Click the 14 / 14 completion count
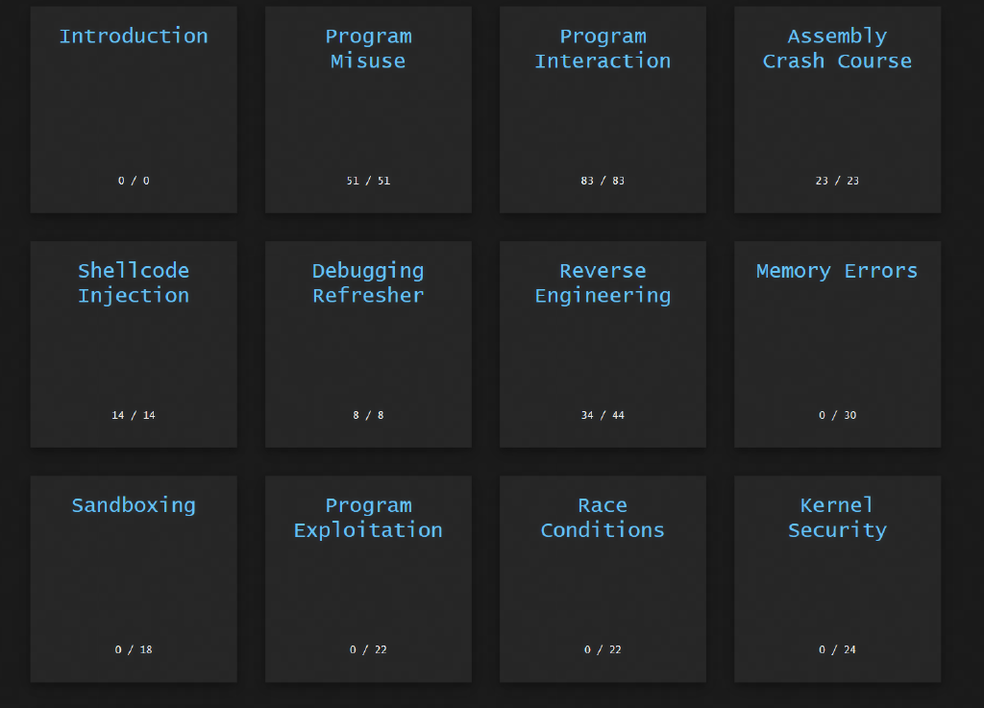984x708 pixels. [x=134, y=415]
